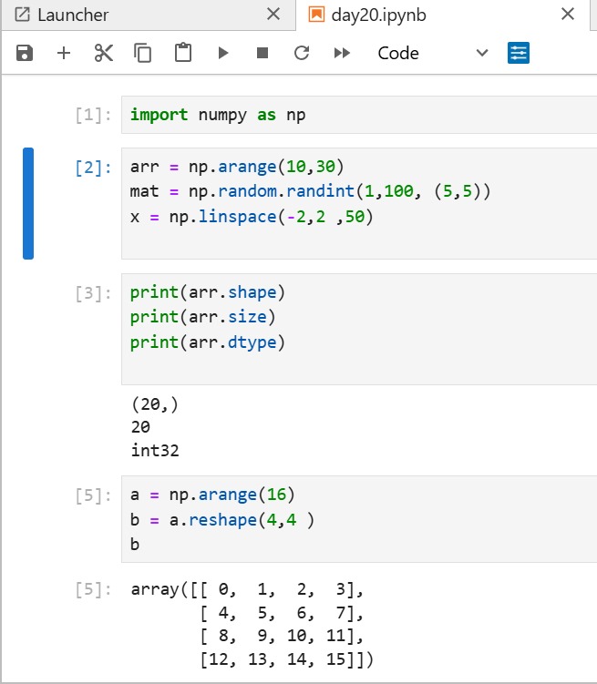Close the day20.ipynb tab

[x=567, y=15]
